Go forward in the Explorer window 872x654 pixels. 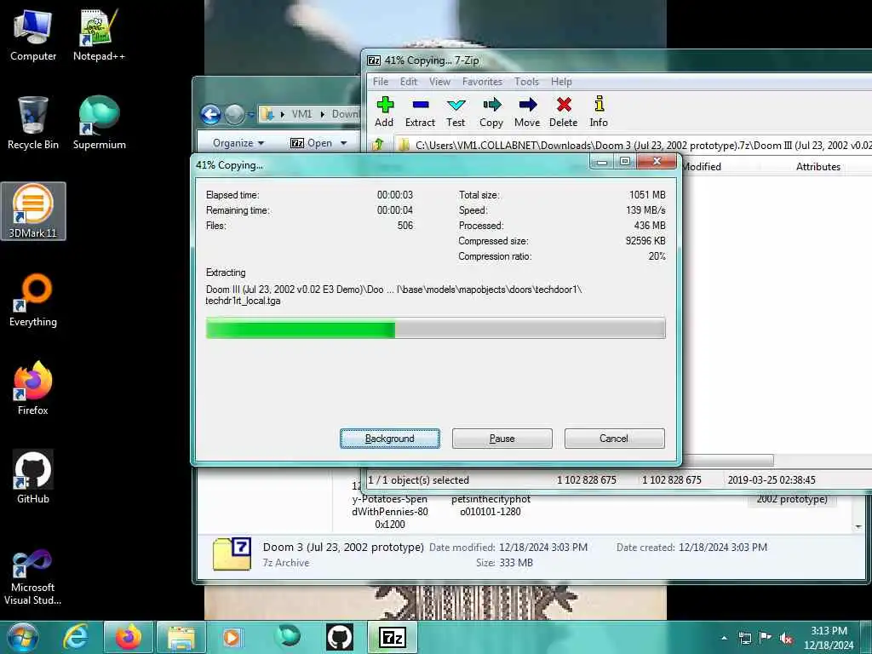click(x=234, y=115)
